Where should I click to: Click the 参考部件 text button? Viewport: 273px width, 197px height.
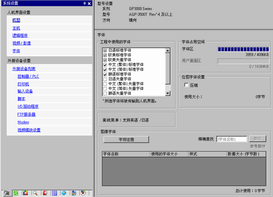click(258, 146)
